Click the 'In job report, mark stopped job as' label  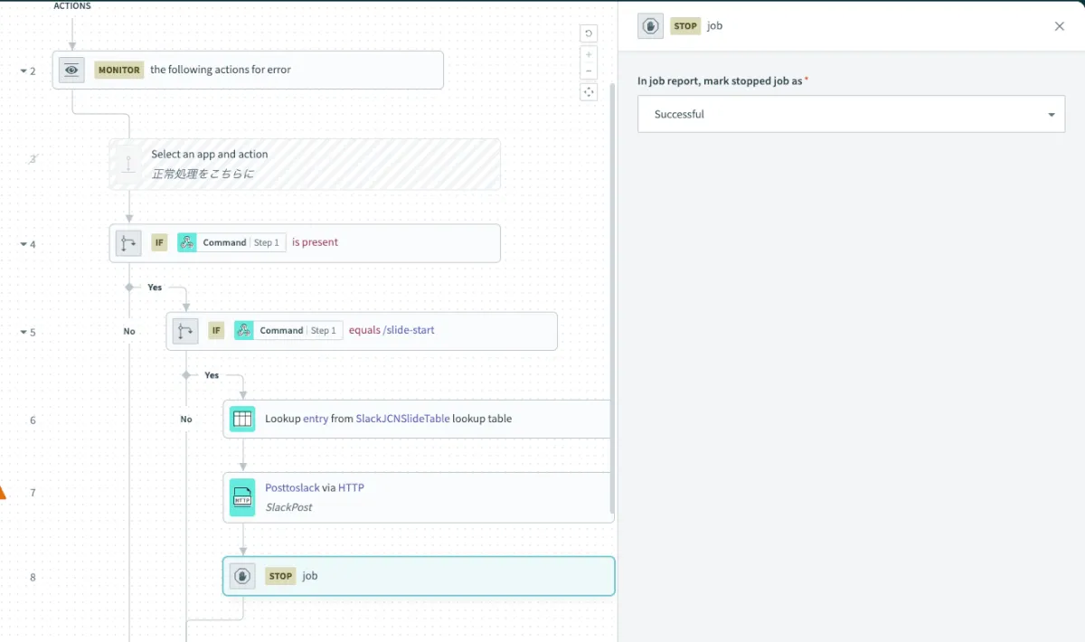coord(720,80)
